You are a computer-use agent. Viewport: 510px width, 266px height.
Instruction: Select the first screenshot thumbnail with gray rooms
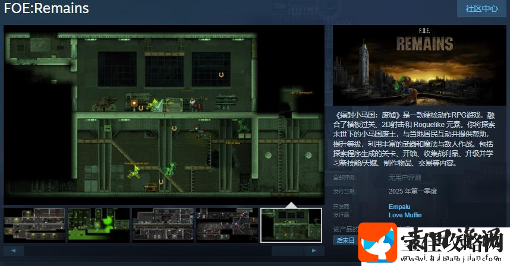[x=34, y=226]
